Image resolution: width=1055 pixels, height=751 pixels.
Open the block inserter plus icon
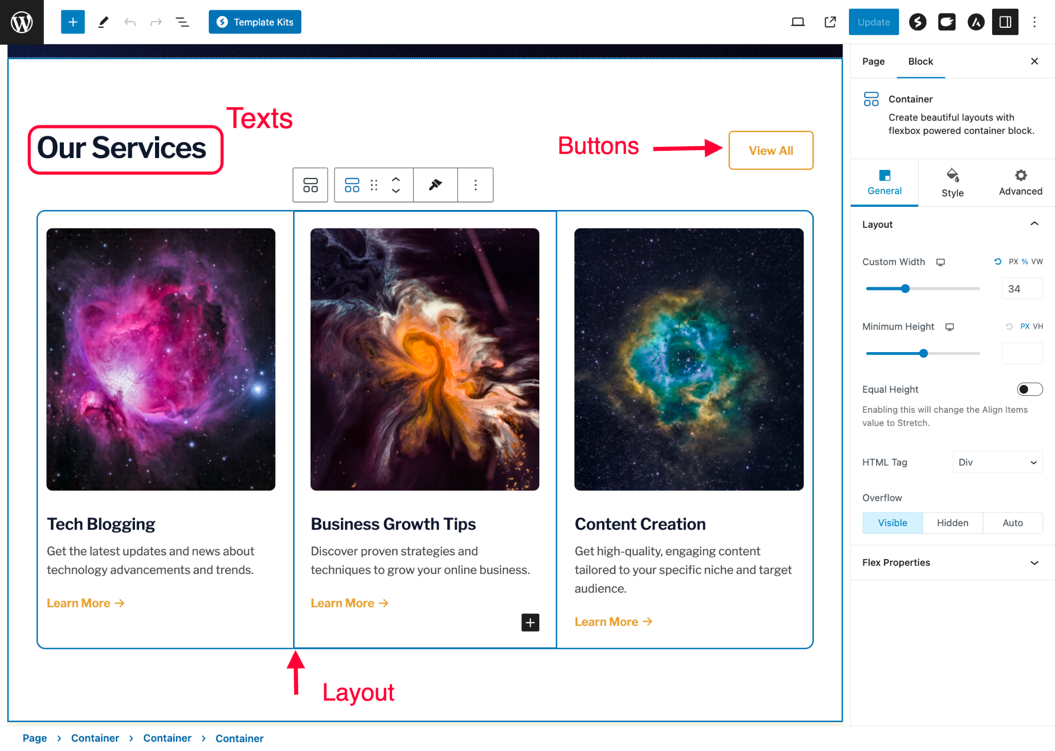(73, 22)
